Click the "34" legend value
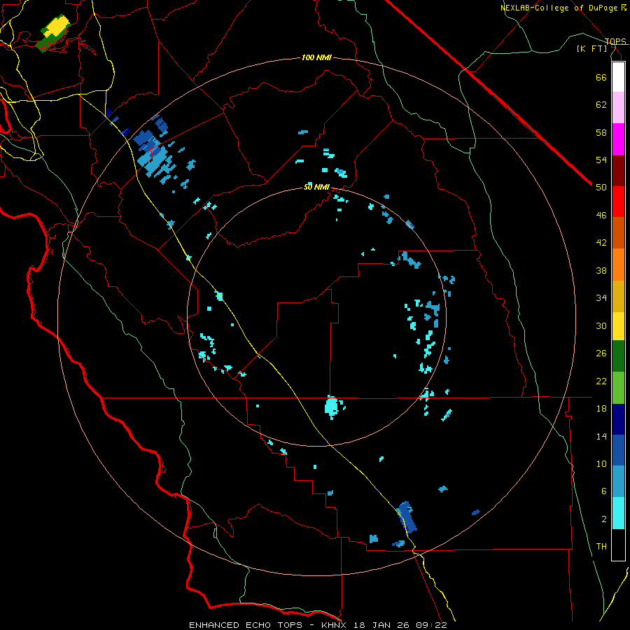Screen dimensions: 630x630 (x=601, y=298)
